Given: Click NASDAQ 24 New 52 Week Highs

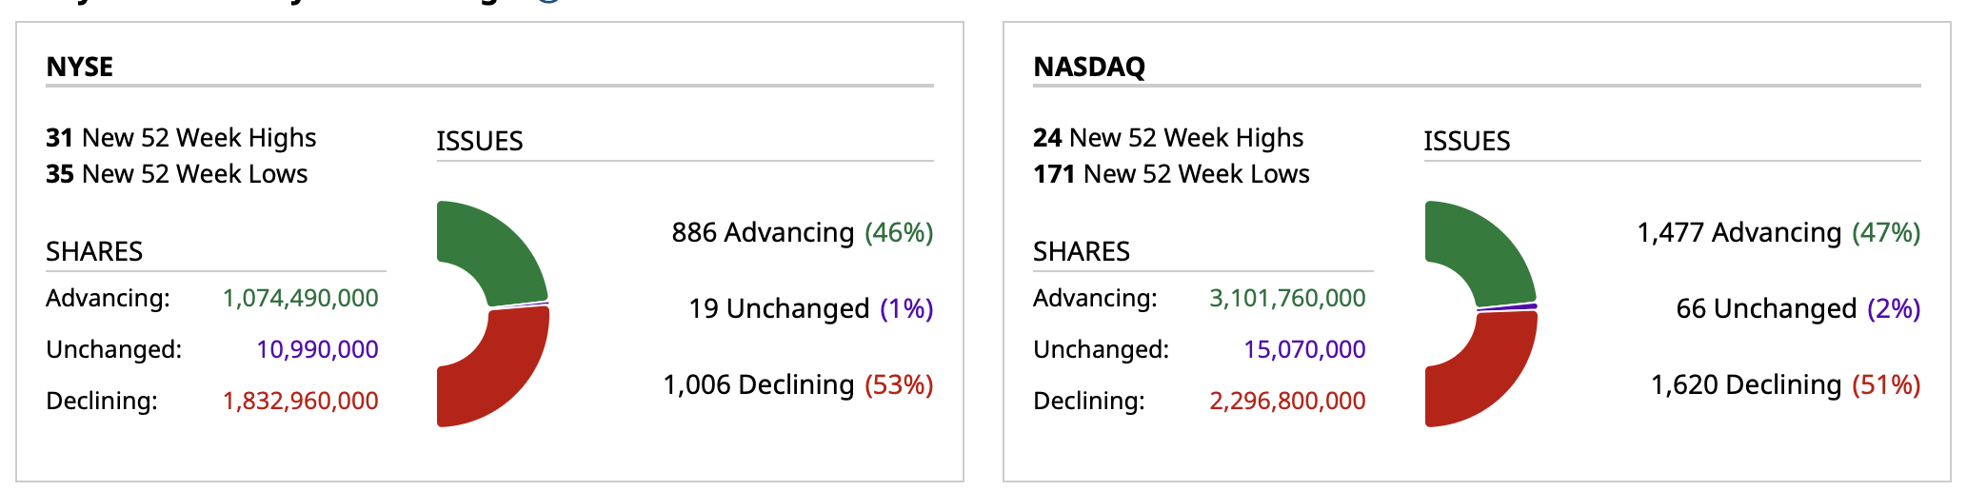Looking at the screenshot, I should (1168, 138).
